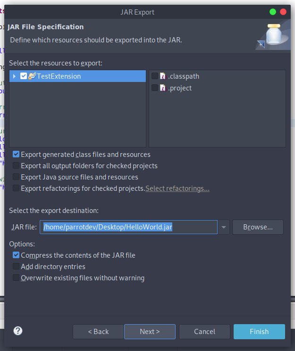Check the .classpath file checkbox

tap(155, 76)
